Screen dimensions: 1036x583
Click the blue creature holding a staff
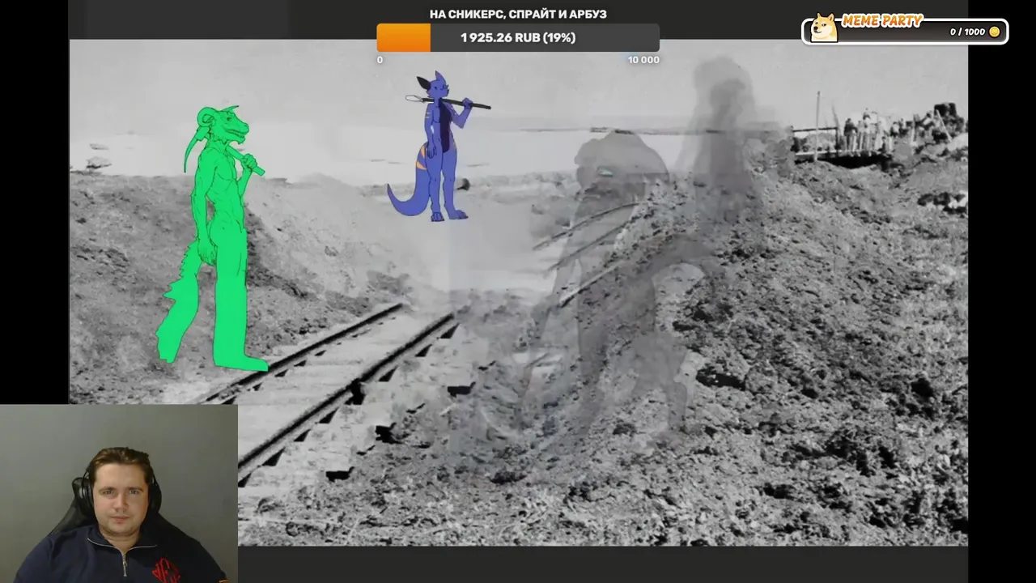[437, 146]
